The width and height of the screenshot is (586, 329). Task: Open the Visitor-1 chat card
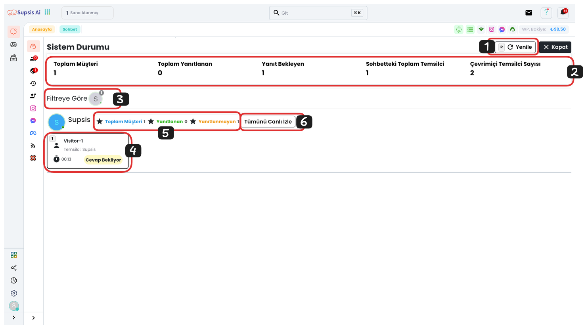pos(88,151)
